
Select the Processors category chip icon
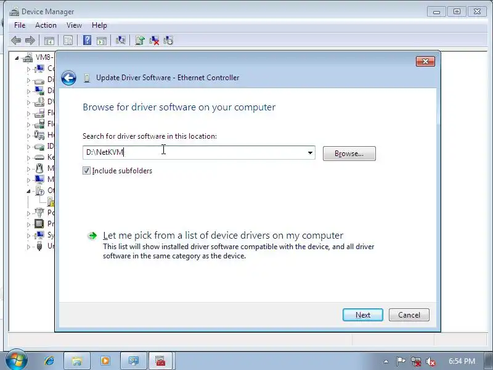click(x=39, y=224)
